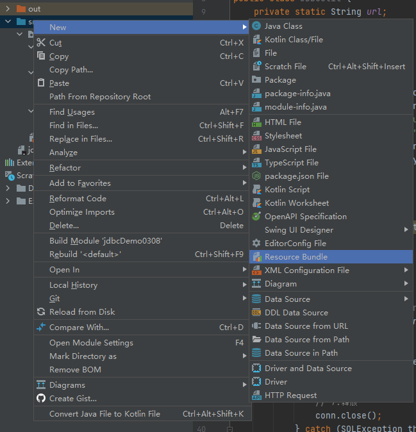This screenshot has width=416, height=432.
Task: Choose Compare With...
Action: (141, 328)
